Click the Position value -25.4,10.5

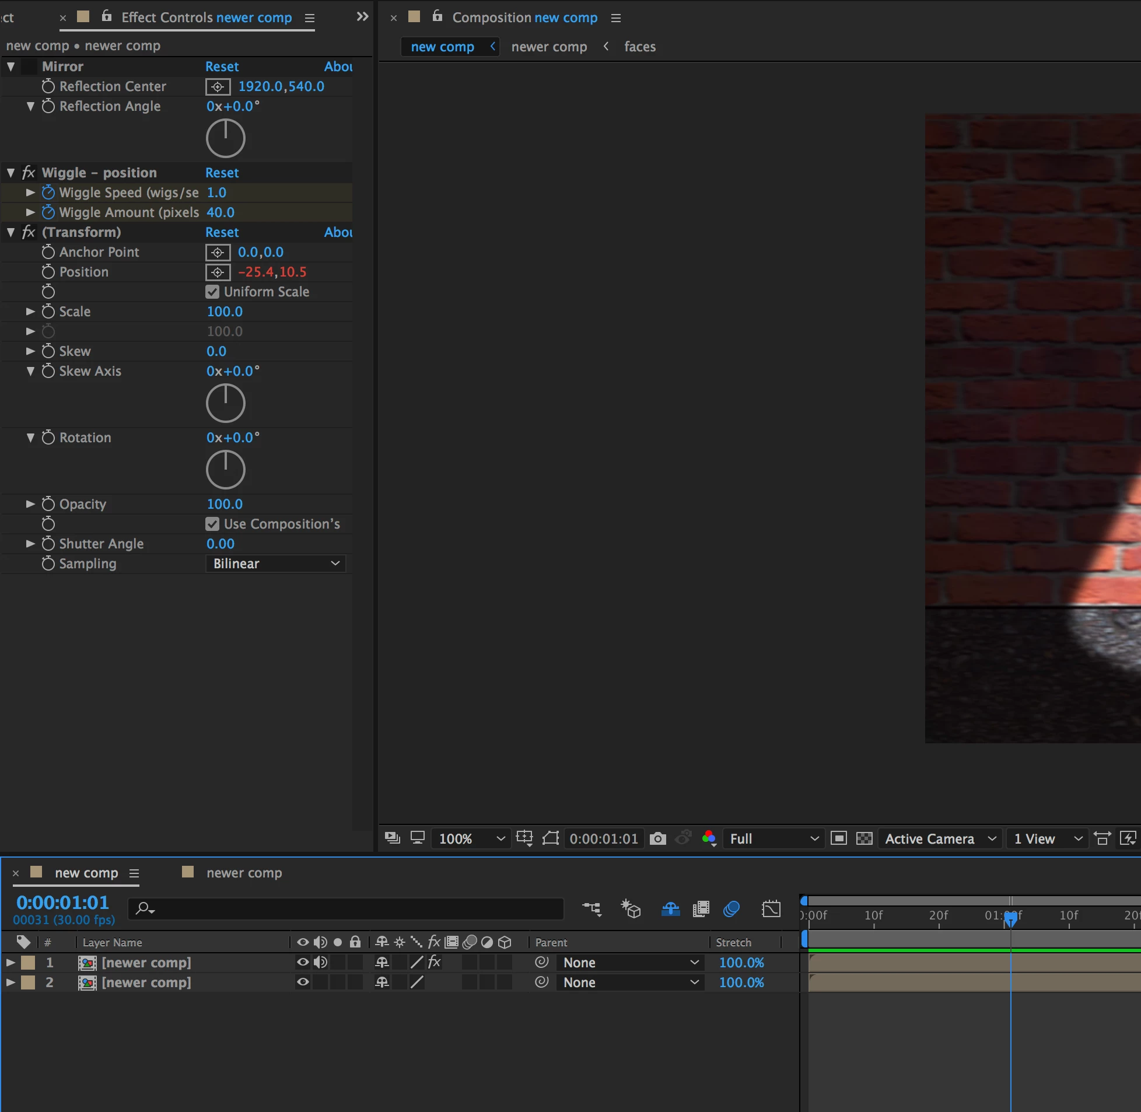[x=272, y=271]
